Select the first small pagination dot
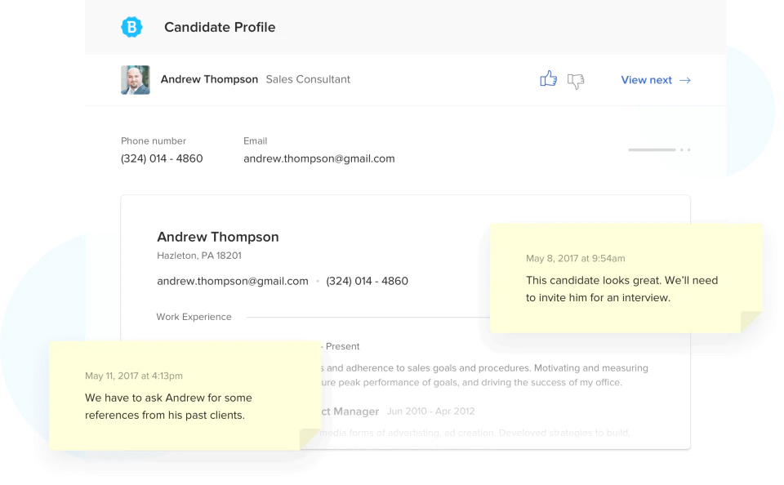The width and height of the screenshot is (784, 485). point(682,149)
